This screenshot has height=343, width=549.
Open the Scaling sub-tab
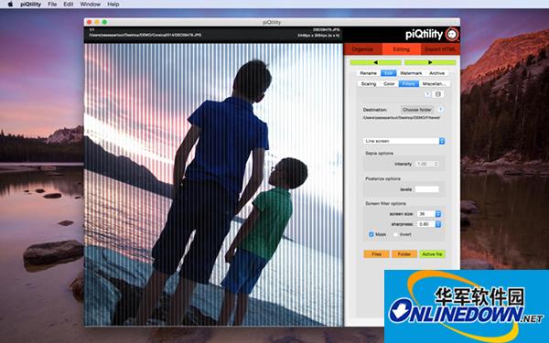tap(369, 84)
